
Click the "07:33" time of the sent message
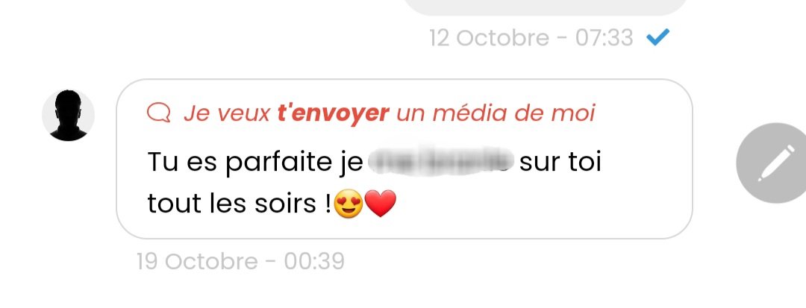(604, 37)
